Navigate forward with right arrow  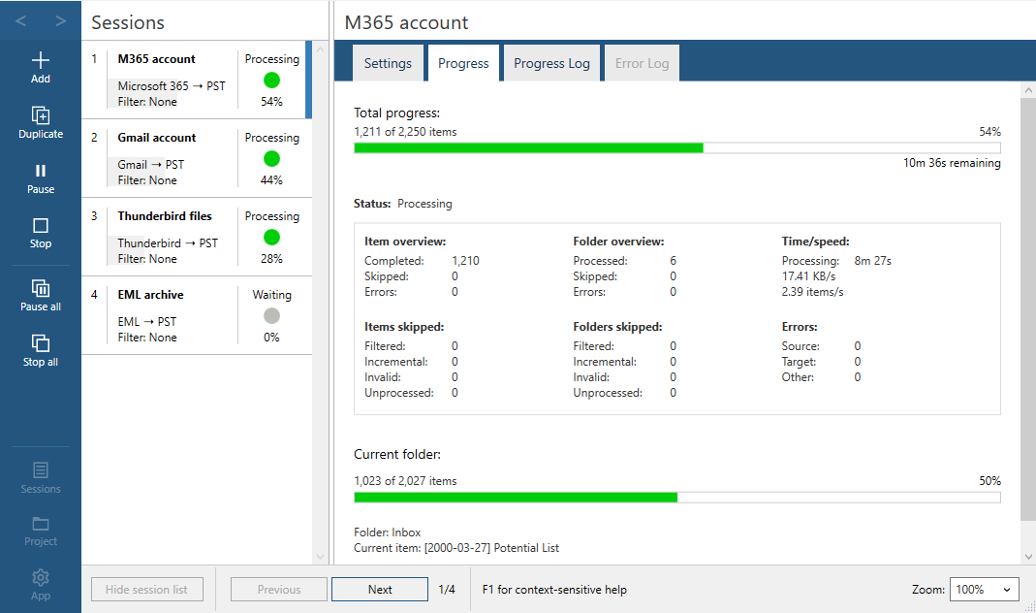60,20
